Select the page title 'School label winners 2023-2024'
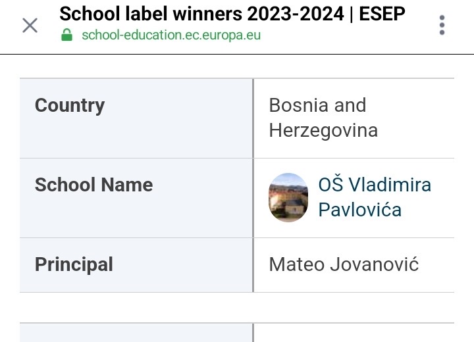The height and width of the screenshot is (342, 474). pos(201,14)
